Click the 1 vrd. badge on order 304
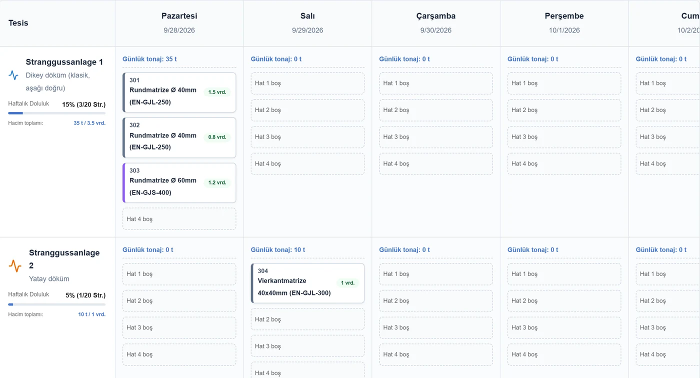The width and height of the screenshot is (700, 378). click(x=347, y=283)
